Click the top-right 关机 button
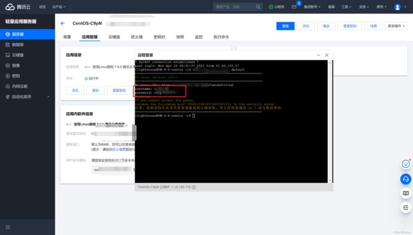This screenshot has height=235, width=413. tap(306, 26)
